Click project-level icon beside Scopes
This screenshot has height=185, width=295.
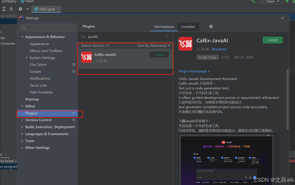tap(74, 72)
